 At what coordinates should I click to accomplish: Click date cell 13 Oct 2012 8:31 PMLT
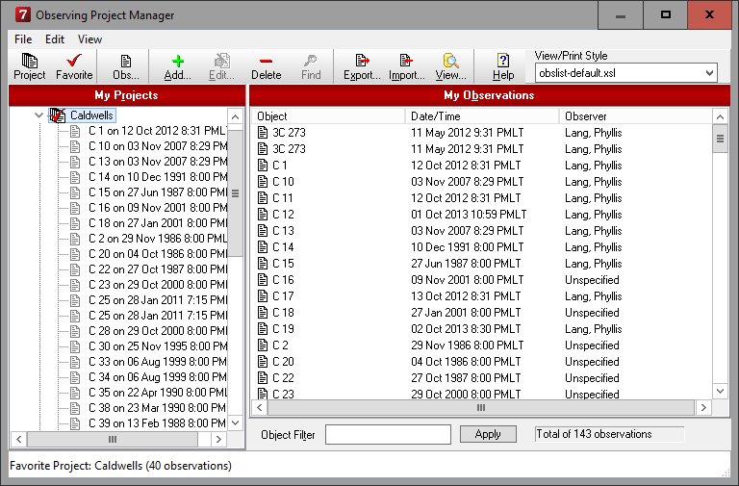pos(466,296)
